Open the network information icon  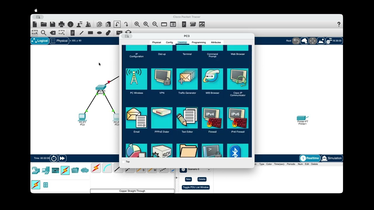coord(70,24)
